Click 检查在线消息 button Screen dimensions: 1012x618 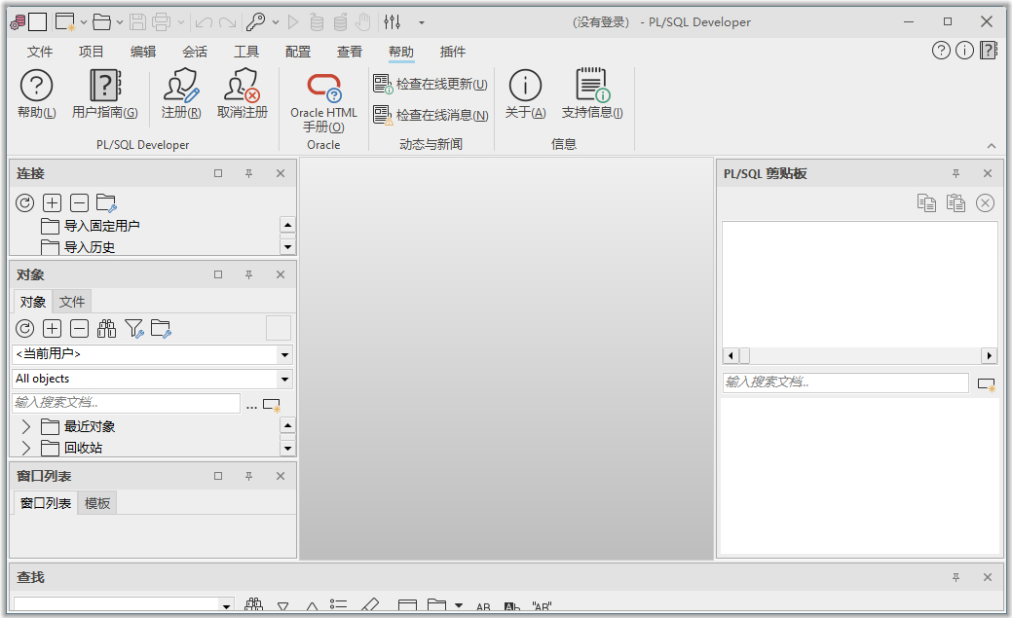pos(431,115)
